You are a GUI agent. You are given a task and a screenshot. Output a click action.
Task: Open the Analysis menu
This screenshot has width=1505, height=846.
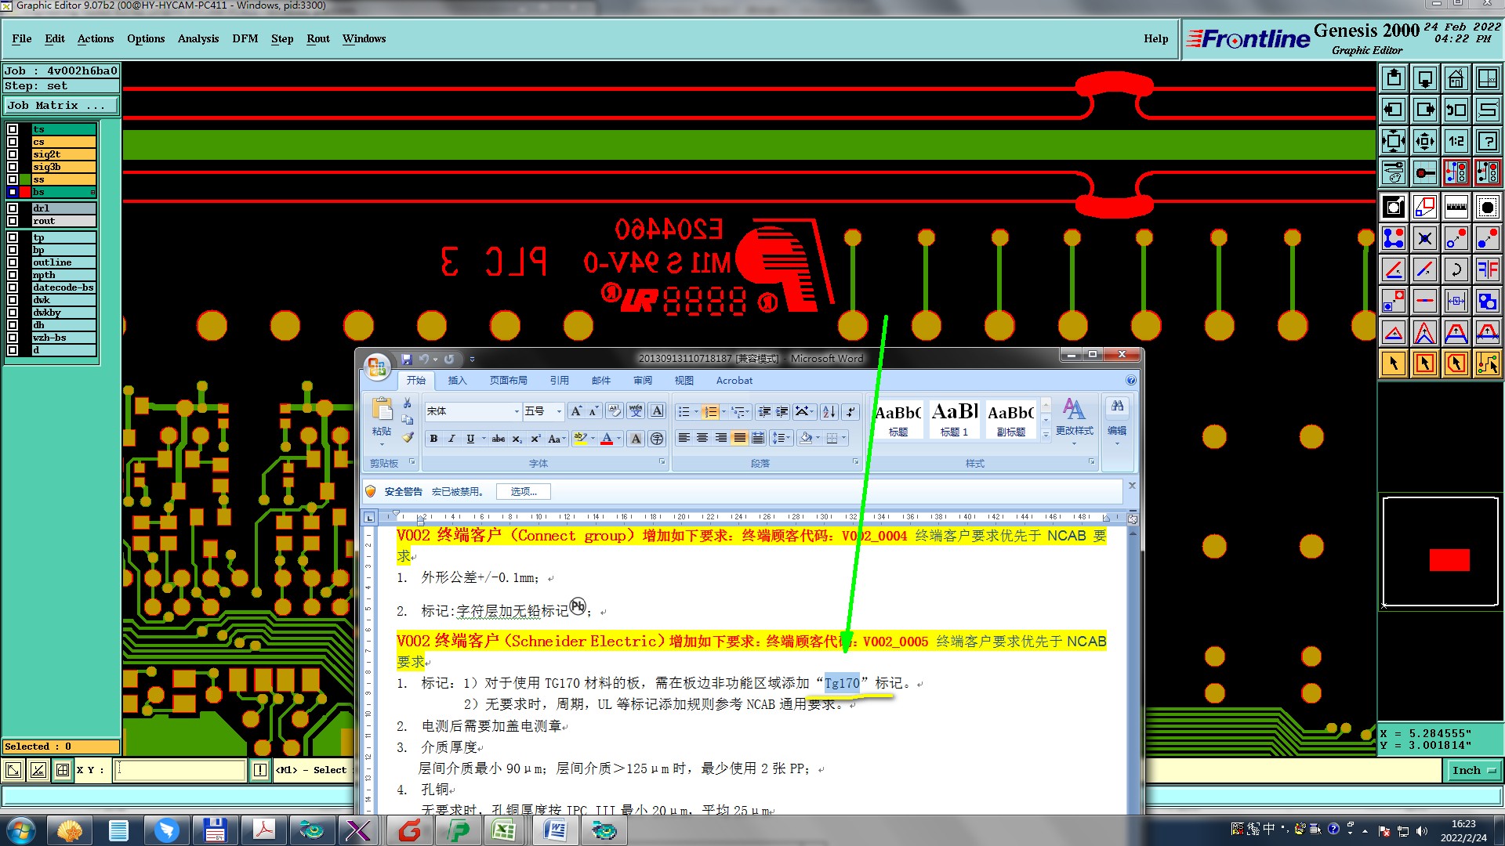(198, 38)
